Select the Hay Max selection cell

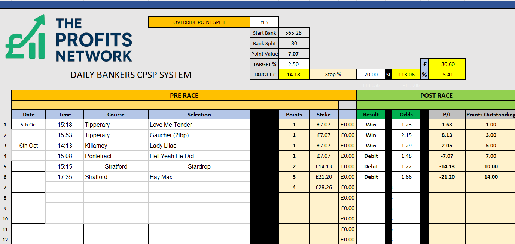pyautogui.click(x=199, y=177)
